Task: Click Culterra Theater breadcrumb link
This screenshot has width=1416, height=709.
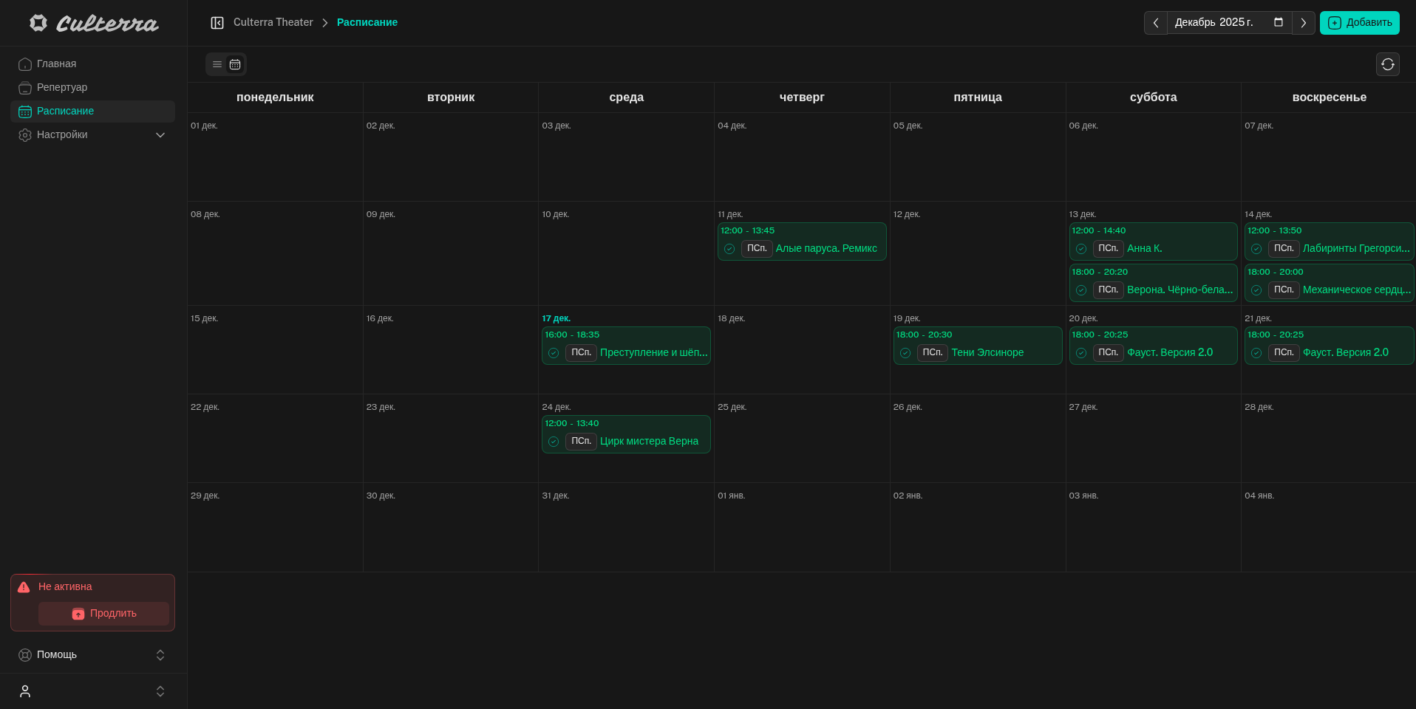Action: coord(273,23)
